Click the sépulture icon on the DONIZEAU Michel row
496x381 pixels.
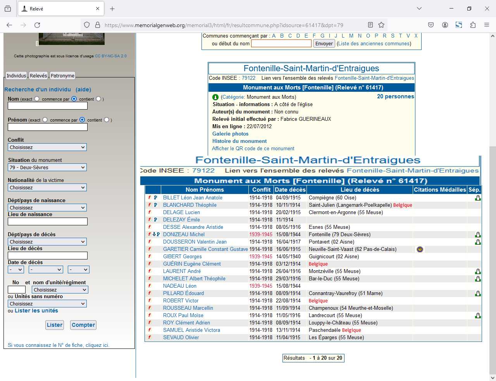tap(478, 235)
